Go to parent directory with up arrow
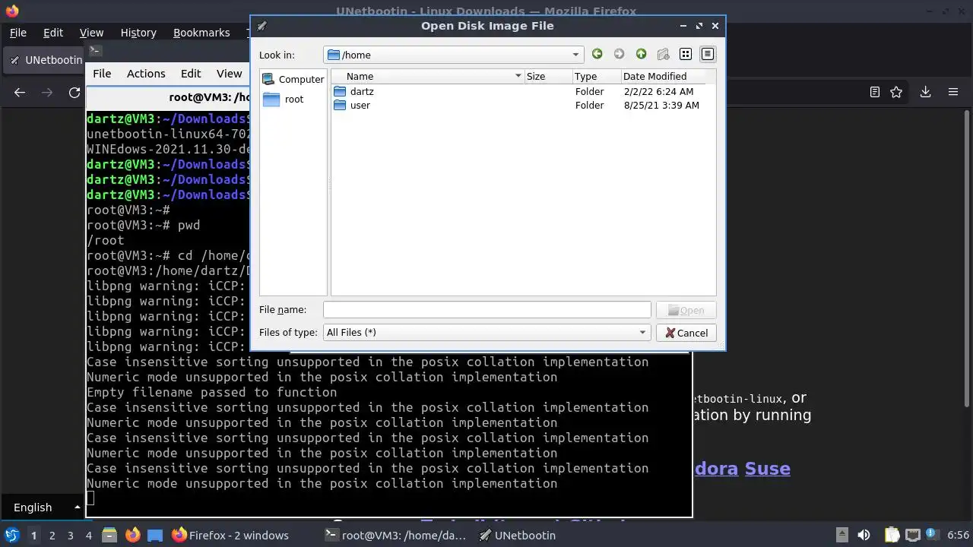This screenshot has width=973, height=547. [x=641, y=54]
